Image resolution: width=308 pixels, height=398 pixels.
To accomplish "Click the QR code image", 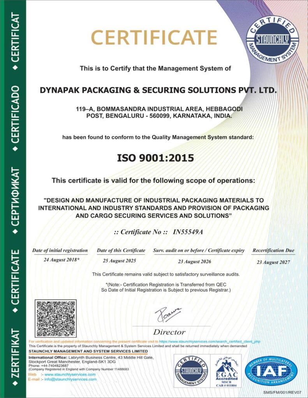I will pos(56,318).
